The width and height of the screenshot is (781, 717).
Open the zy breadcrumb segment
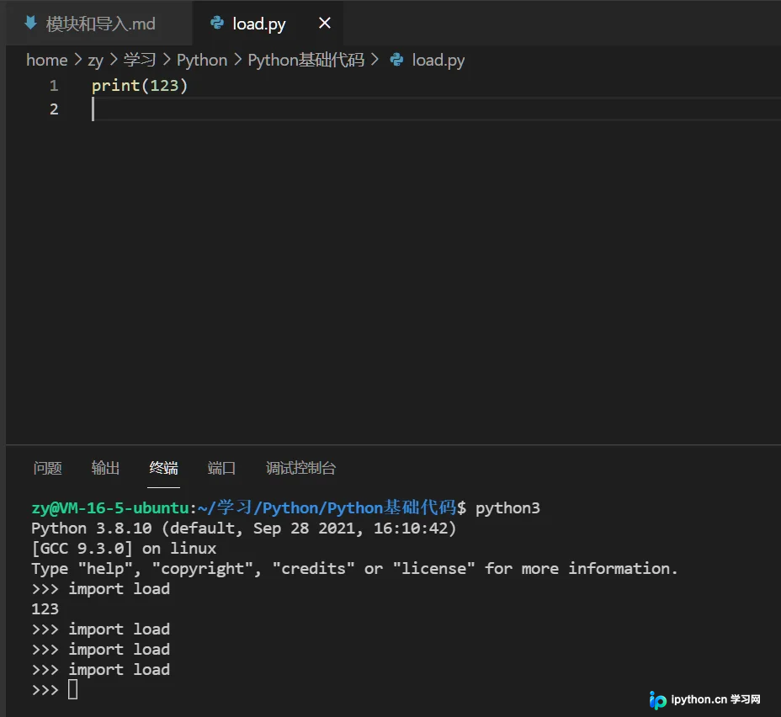96,61
